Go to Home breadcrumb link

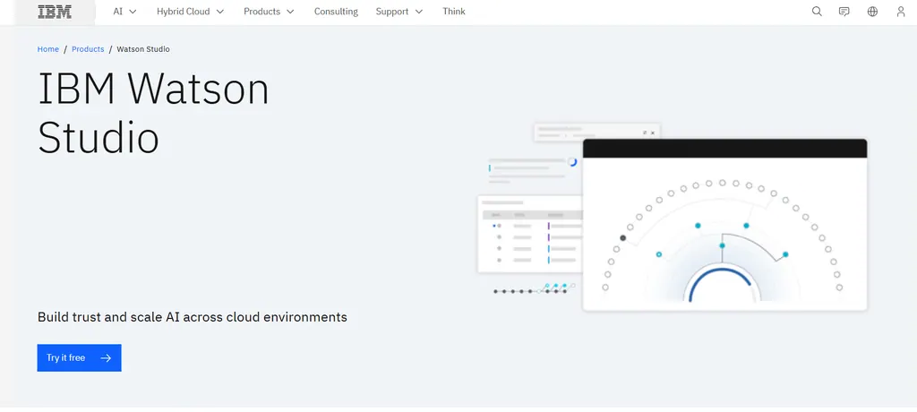pyautogui.click(x=48, y=49)
